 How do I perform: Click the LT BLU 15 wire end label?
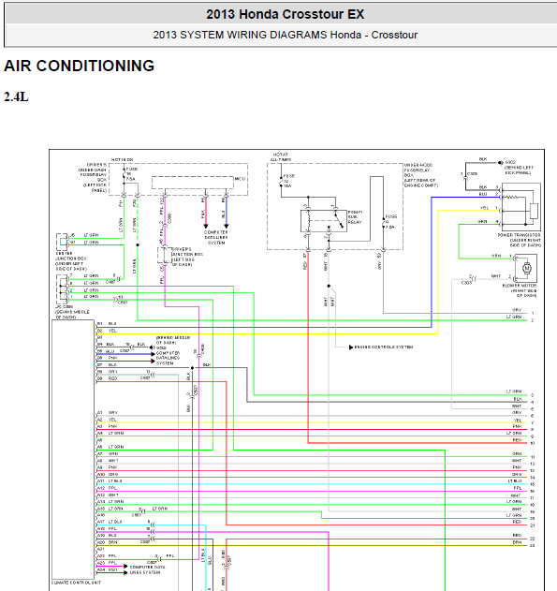(x=521, y=482)
